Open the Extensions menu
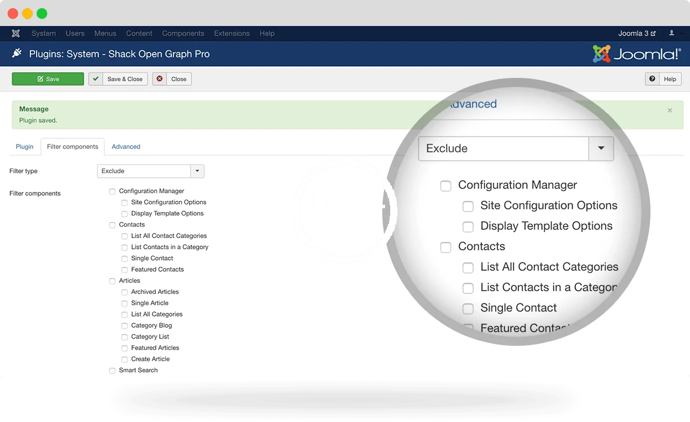Image resolution: width=690 pixels, height=422 pixels. tap(232, 33)
